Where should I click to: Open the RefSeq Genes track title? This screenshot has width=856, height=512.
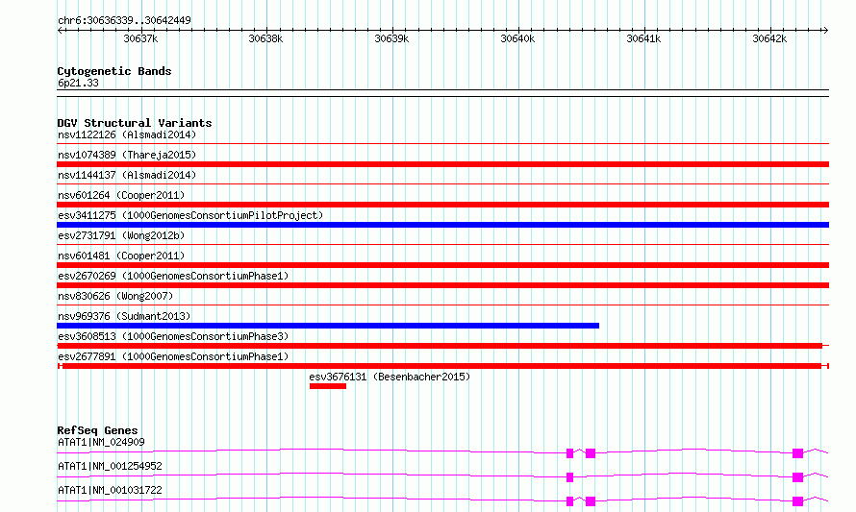(x=97, y=430)
